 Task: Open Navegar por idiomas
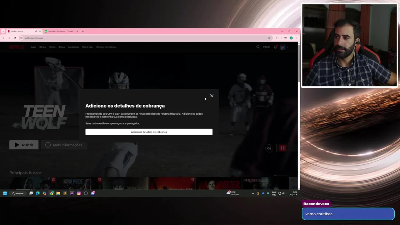(x=106, y=47)
